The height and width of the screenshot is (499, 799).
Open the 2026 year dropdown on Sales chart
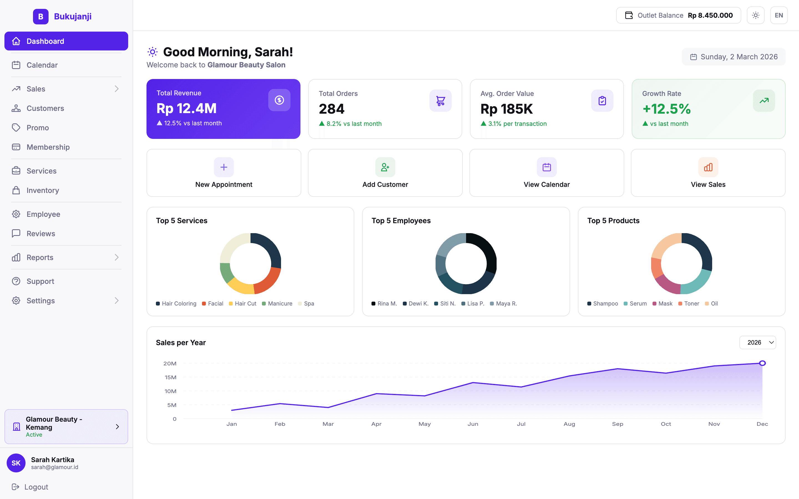click(757, 342)
